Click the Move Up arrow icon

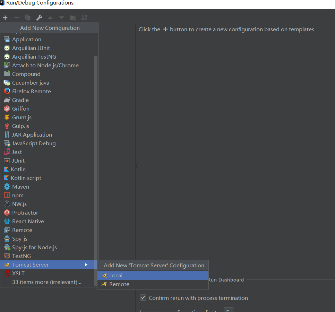50,18
